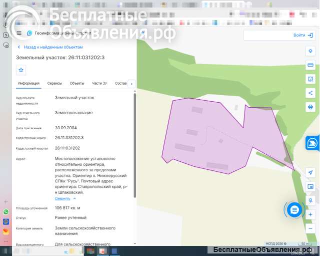Viewport: 320px width, 256px height.
Task: Open the Объекты tab
Action: (x=77, y=84)
